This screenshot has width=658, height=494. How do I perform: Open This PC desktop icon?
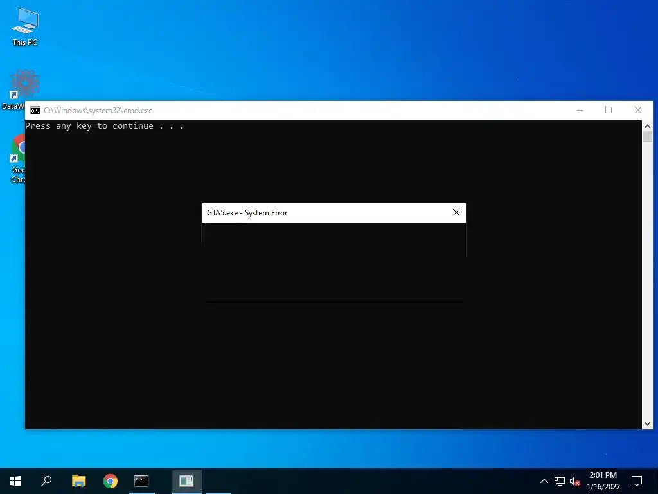click(25, 26)
